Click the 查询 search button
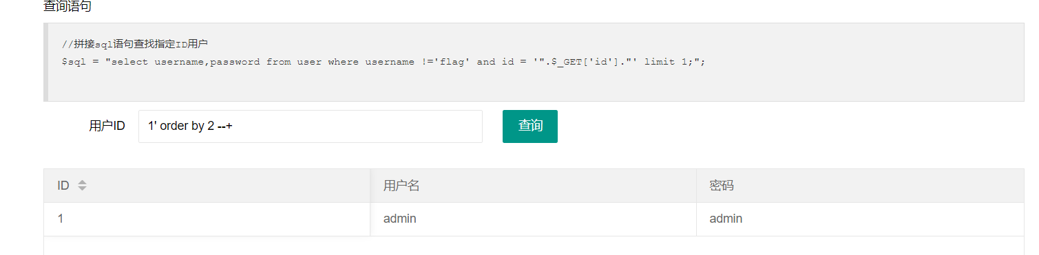 coord(530,126)
